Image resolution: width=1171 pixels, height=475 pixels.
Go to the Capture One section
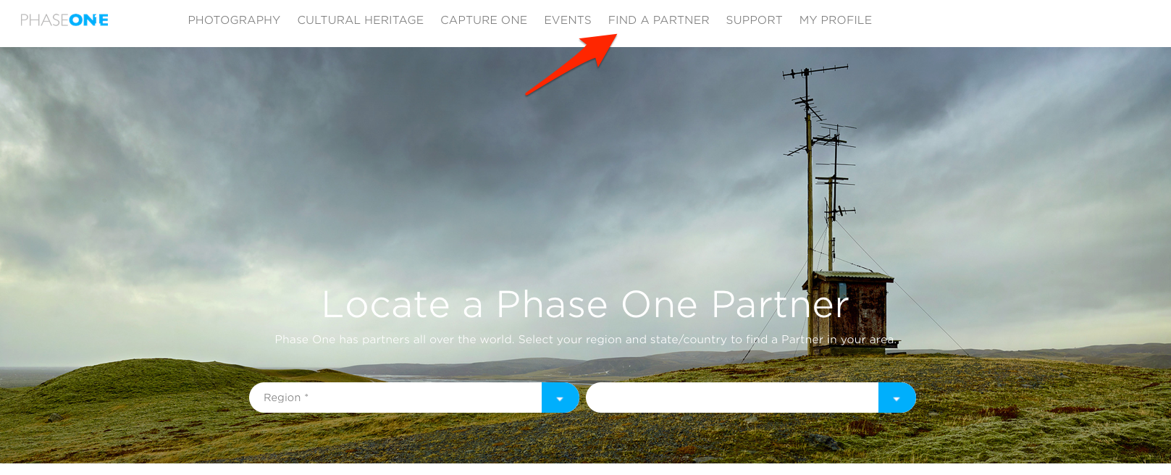coord(484,20)
